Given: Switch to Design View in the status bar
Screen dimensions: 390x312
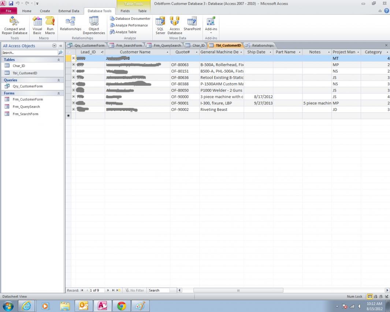Looking at the screenshot, I should pyautogui.click(x=386, y=297).
